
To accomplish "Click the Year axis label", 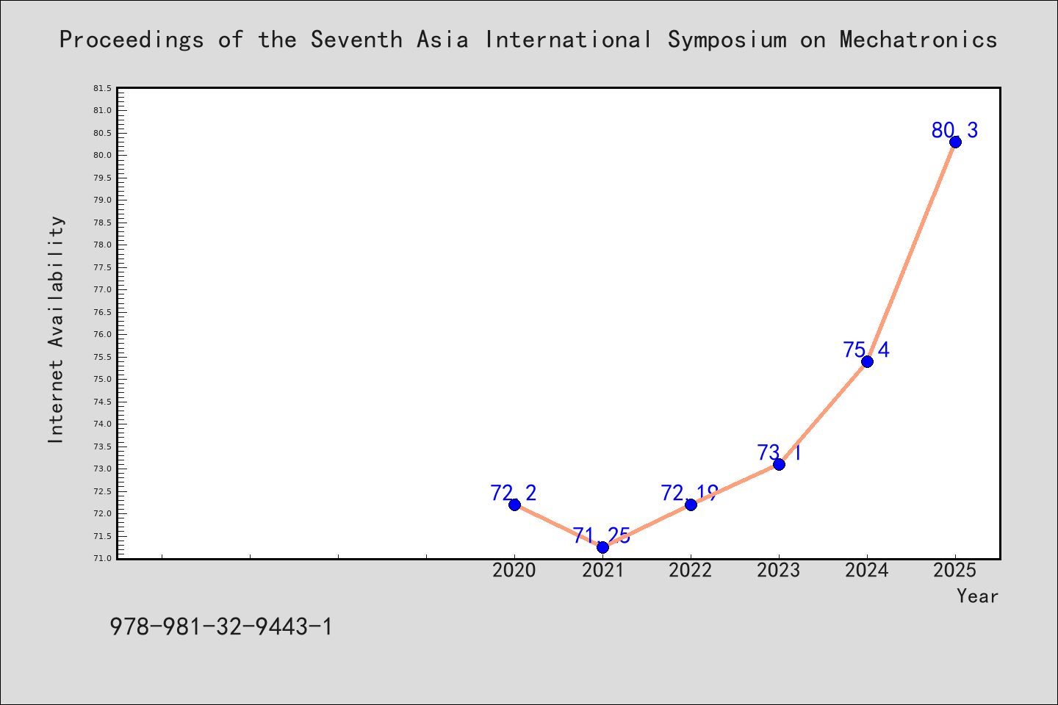I will [x=977, y=596].
